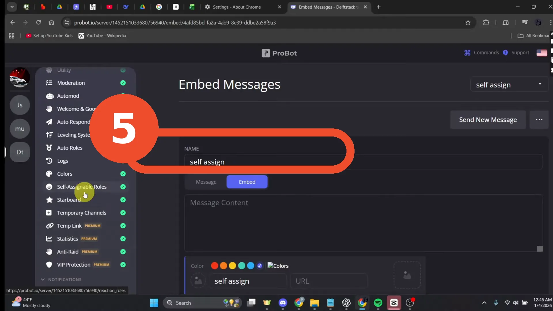Add embed thumbnail via dashed image box

407,275
